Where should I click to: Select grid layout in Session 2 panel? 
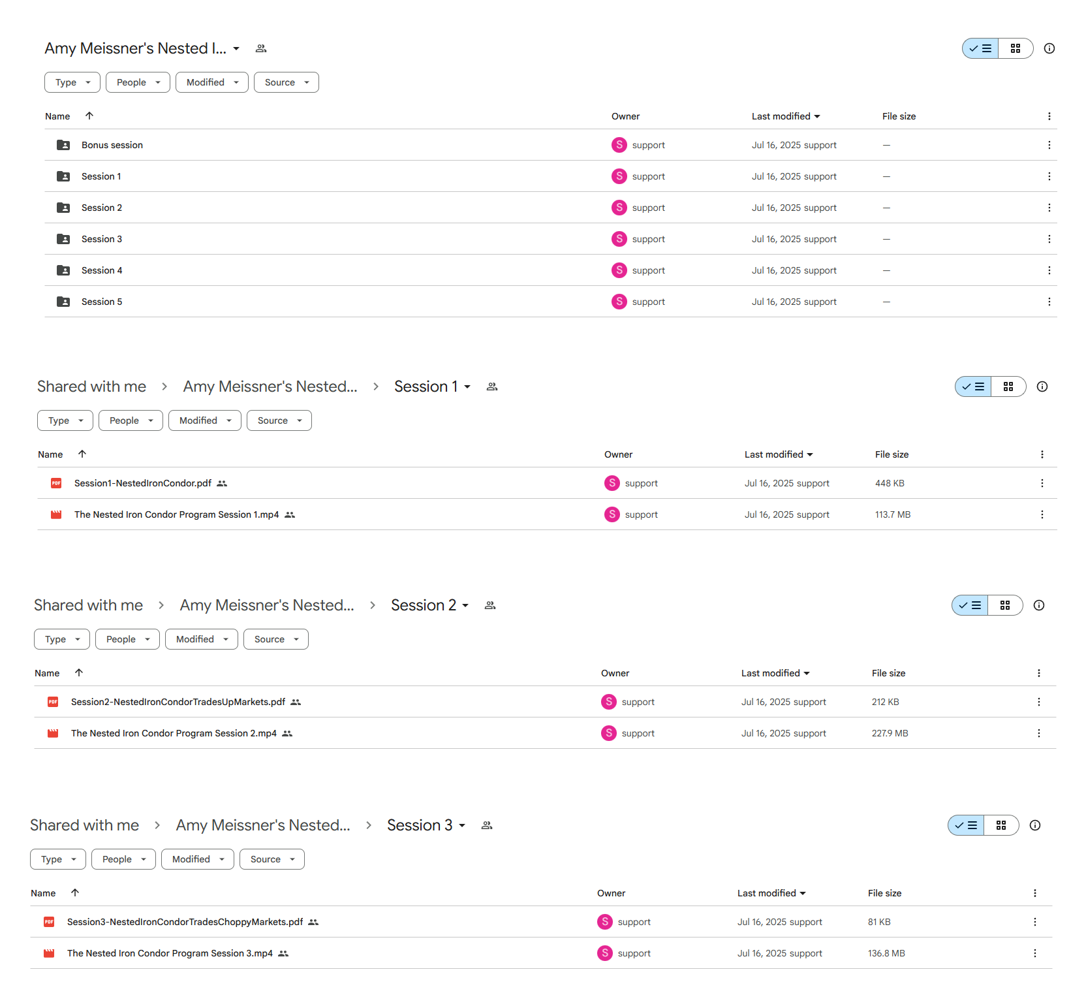coord(1005,605)
